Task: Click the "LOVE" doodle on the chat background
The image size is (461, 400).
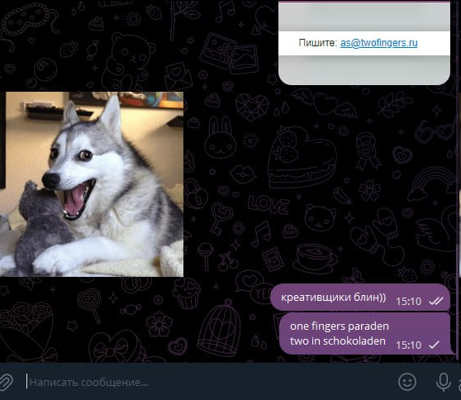Action: pyautogui.click(x=268, y=204)
